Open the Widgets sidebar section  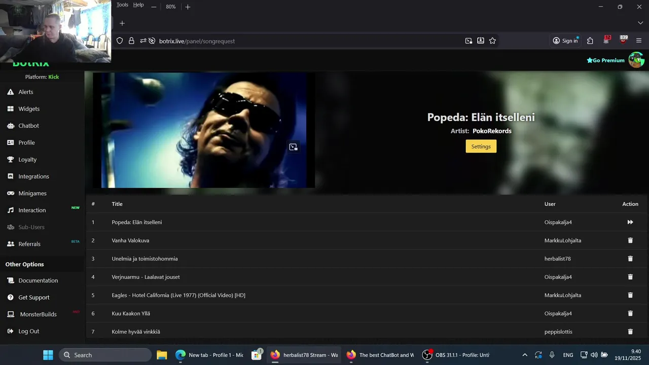(x=29, y=108)
